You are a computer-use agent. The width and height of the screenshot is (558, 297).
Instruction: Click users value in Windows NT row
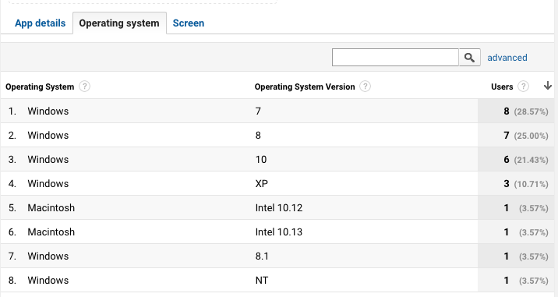click(525, 281)
